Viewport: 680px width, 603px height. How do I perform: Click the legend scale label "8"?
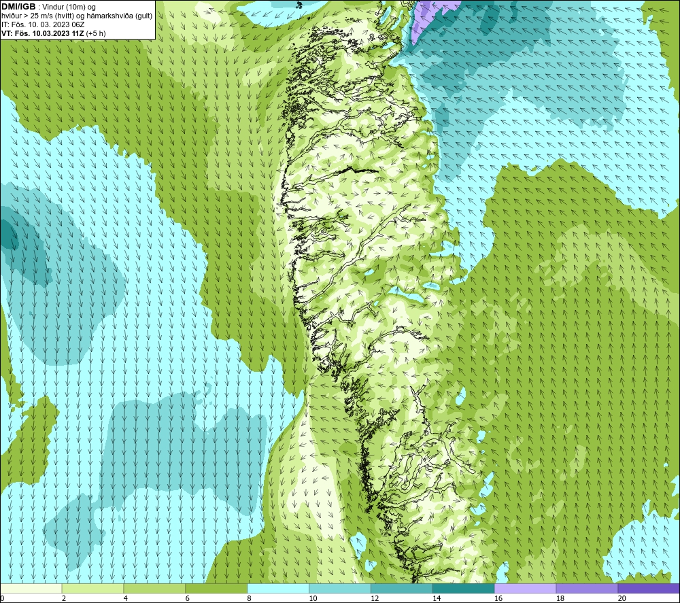[x=250, y=598]
